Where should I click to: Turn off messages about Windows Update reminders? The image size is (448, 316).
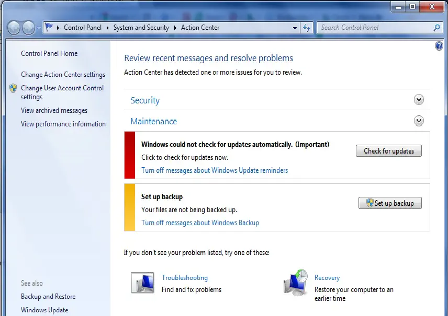[x=215, y=170]
